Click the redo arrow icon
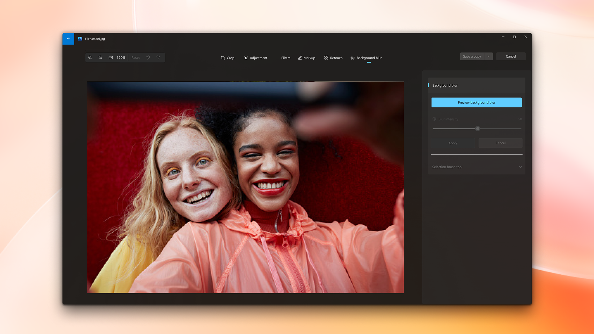Viewport: 594px width, 334px height. click(158, 58)
